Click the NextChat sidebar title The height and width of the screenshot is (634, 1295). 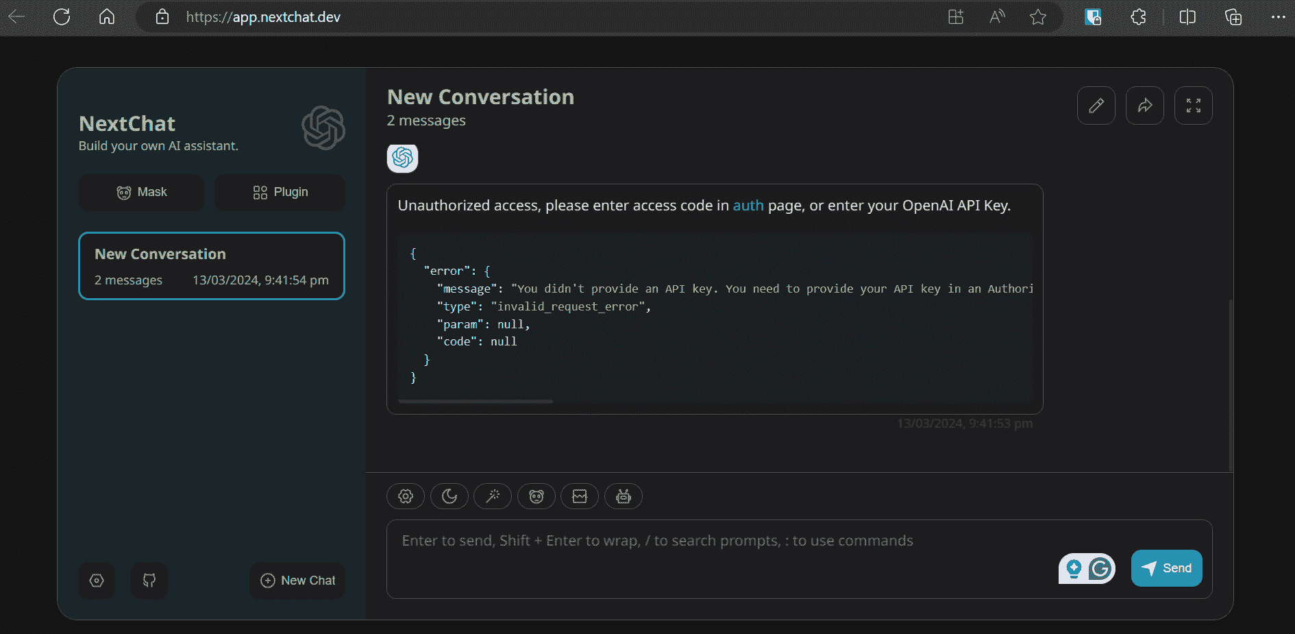coord(127,123)
